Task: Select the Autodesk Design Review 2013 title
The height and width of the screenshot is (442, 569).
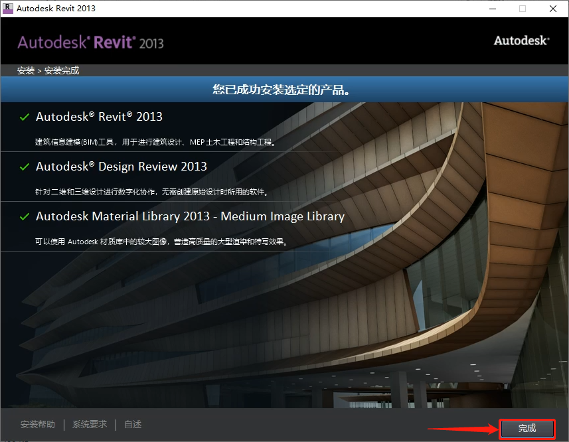Action: 122,167
